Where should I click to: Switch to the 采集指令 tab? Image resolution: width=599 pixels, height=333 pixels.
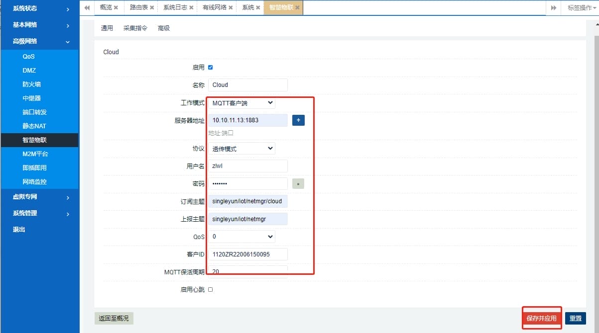coord(135,28)
